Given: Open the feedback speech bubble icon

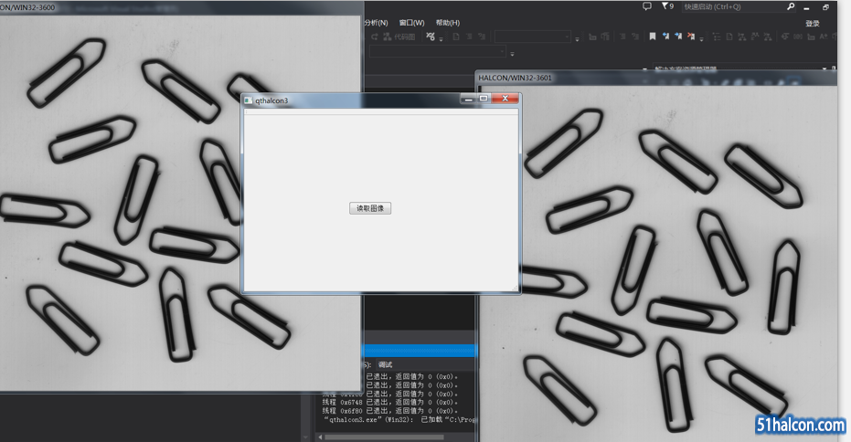Looking at the screenshot, I should (647, 6).
